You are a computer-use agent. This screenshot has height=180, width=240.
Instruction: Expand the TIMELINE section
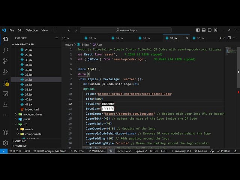pos(21,146)
